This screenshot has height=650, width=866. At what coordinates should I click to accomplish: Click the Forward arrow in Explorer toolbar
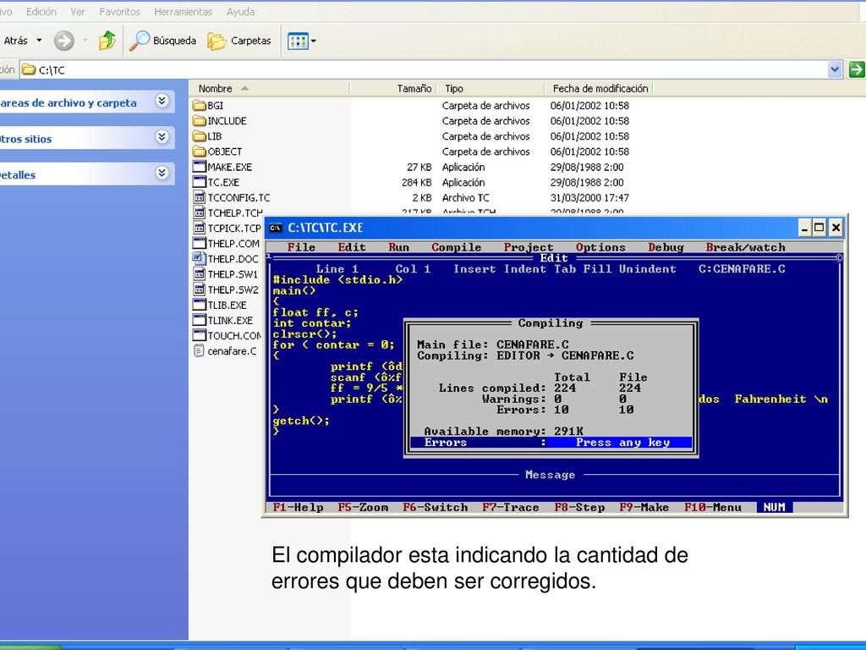(x=64, y=41)
